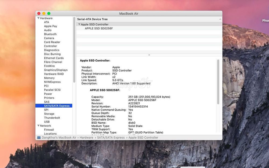Image resolution: width=269 pixels, height=168 pixels.
Task: Minimize the window with the yellow button
Action: (x=44, y=13)
